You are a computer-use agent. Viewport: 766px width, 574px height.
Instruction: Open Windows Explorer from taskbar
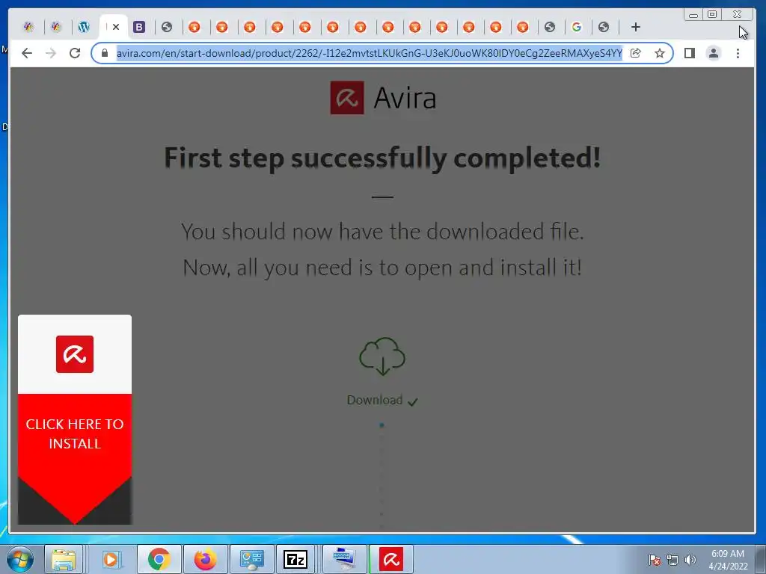[x=64, y=559]
